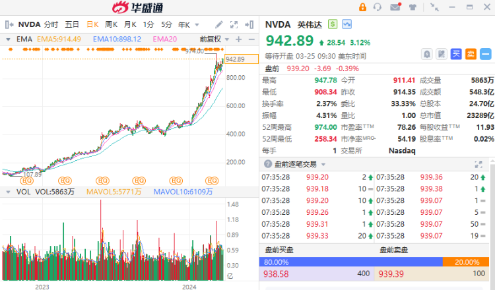Click NVDA ticker in chart toolbar
Viewport: 495px width, 290px height.
point(29,24)
